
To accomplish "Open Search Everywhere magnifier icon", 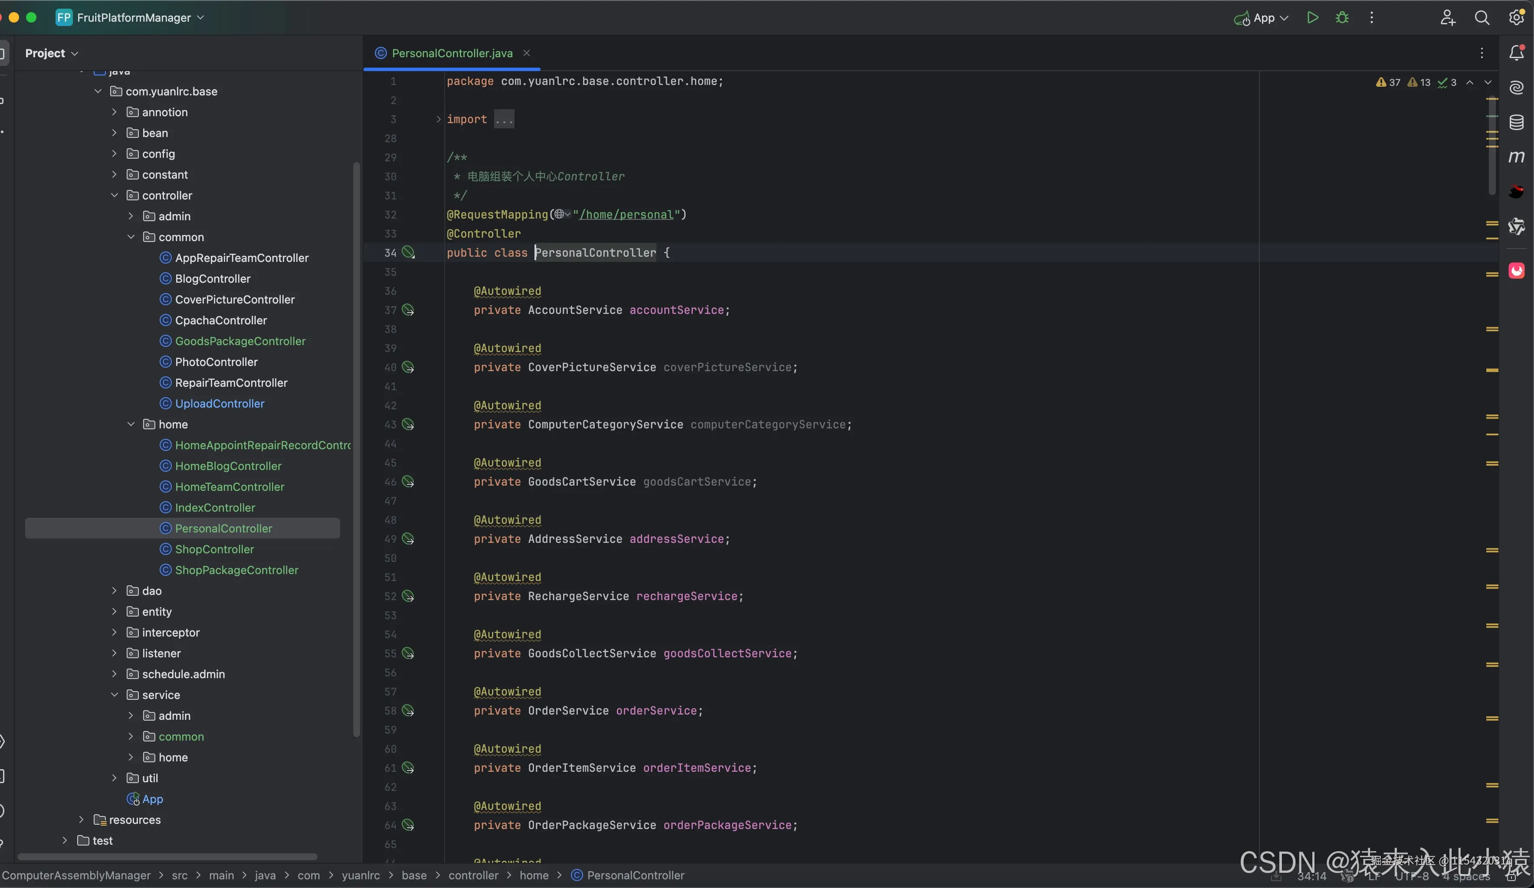I will [1482, 18].
